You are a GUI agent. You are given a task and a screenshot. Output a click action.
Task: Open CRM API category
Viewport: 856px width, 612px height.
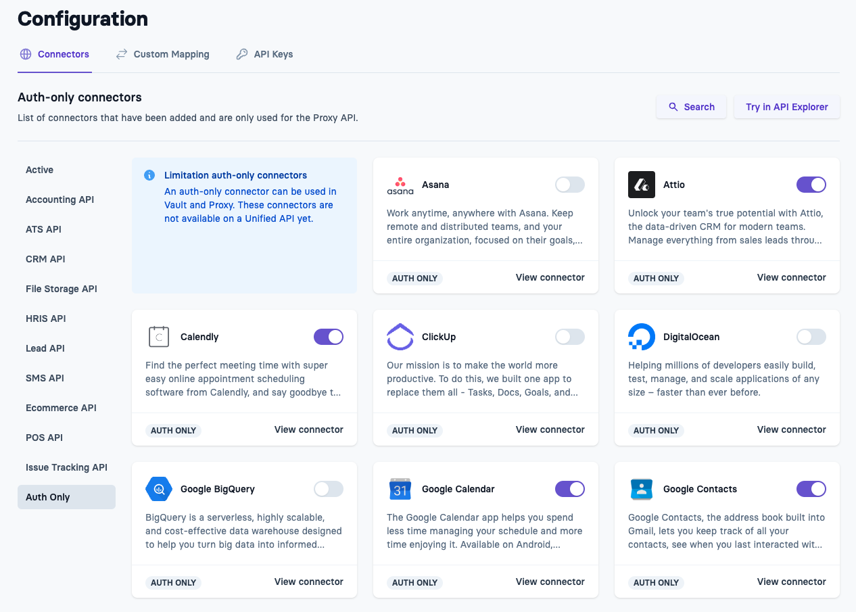[66, 259]
